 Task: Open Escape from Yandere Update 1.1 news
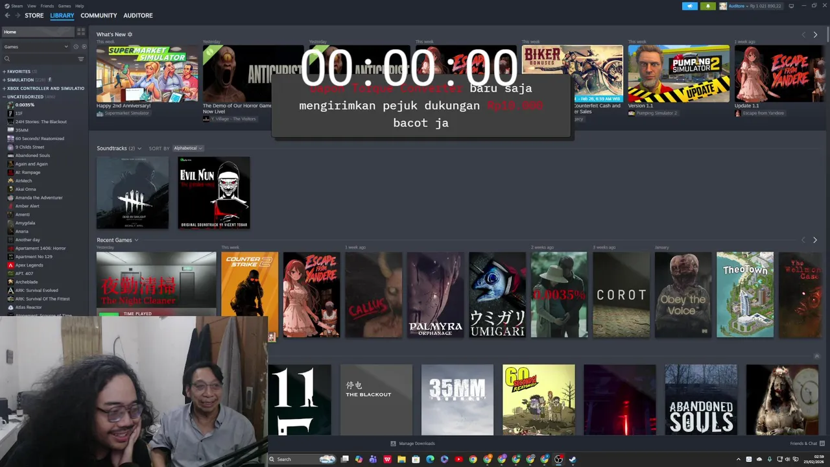(x=778, y=73)
